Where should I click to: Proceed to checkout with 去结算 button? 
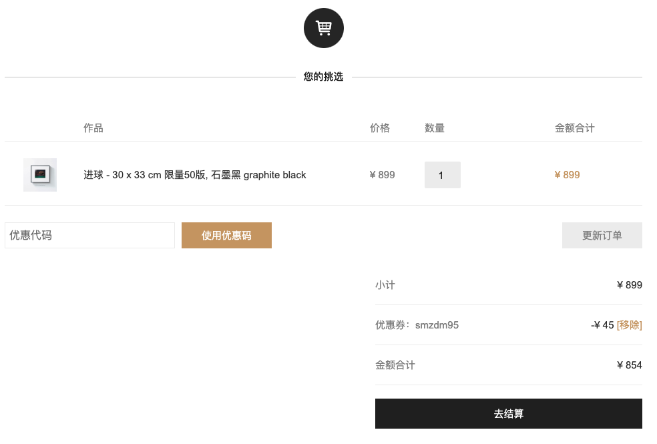point(509,413)
